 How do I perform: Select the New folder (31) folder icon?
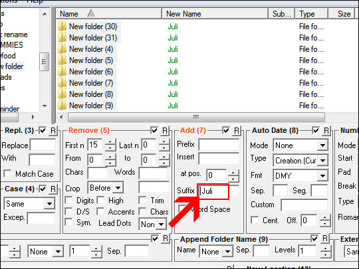(62, 37)
